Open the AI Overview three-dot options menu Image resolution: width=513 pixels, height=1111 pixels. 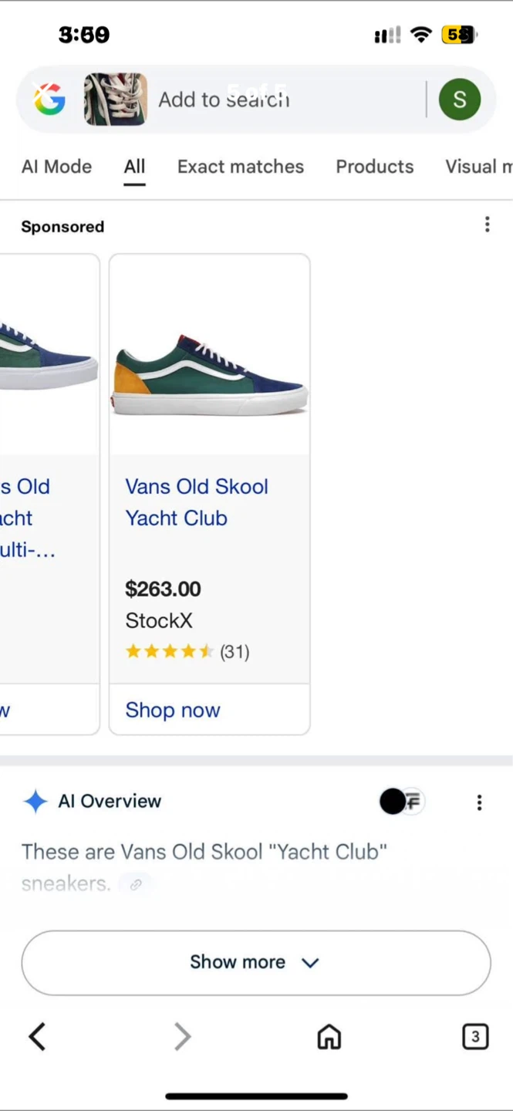pyautogui.click(x=479, y=802)
